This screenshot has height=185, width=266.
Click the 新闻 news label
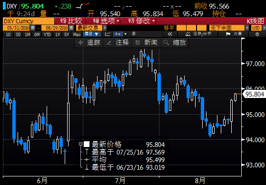(x=151, y=42)
